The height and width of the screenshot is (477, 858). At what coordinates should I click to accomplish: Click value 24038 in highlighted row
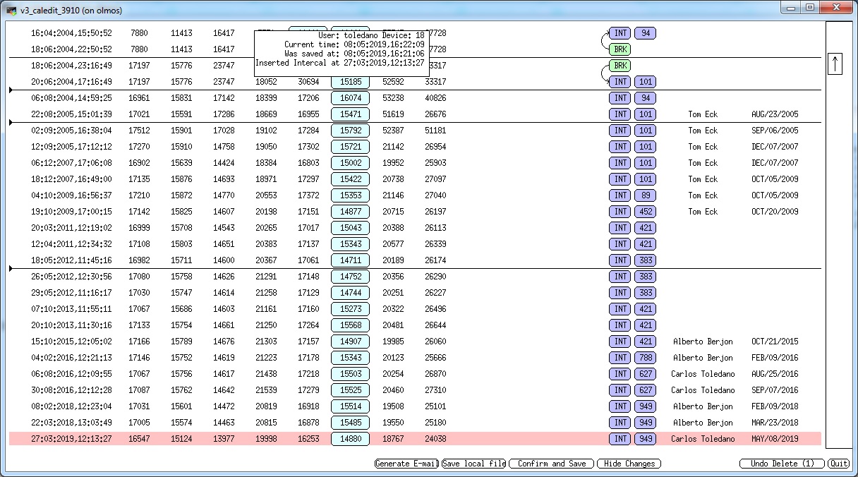tap(435, 439)
